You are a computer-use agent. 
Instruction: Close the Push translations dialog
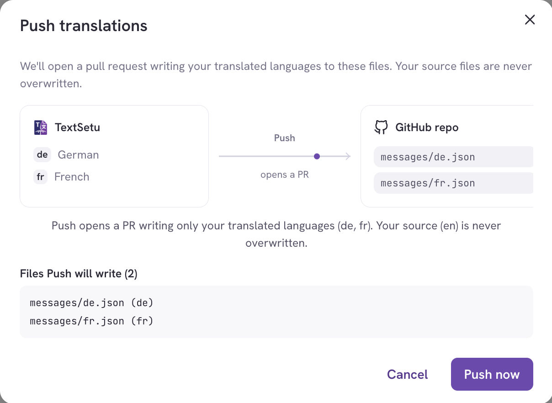(x=530, y=20)
